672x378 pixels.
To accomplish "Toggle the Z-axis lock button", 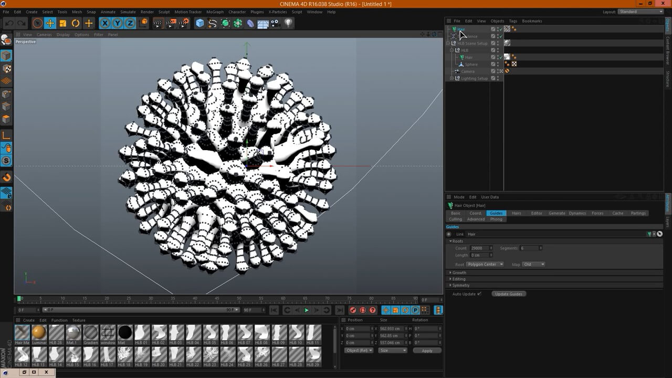I will coord(130,23).
